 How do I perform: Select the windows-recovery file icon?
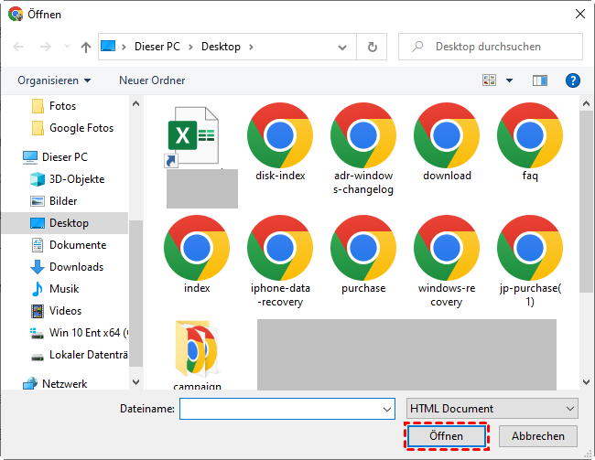pos(447,248)
